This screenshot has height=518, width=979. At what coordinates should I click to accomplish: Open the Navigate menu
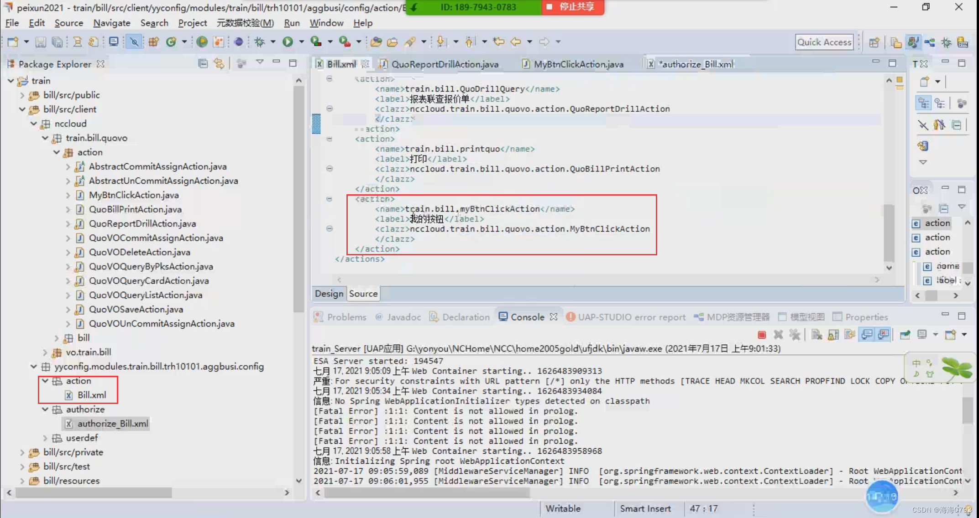[x=111, y=23]
